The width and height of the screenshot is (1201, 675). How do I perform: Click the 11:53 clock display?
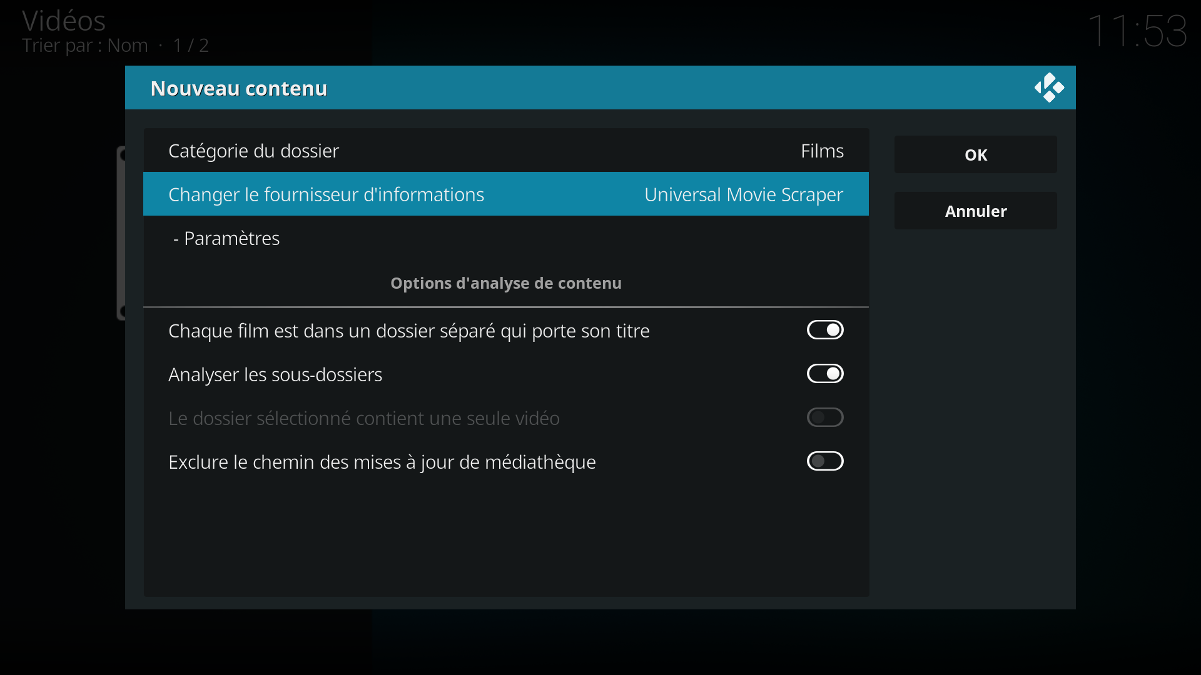tap(1137, 30)
